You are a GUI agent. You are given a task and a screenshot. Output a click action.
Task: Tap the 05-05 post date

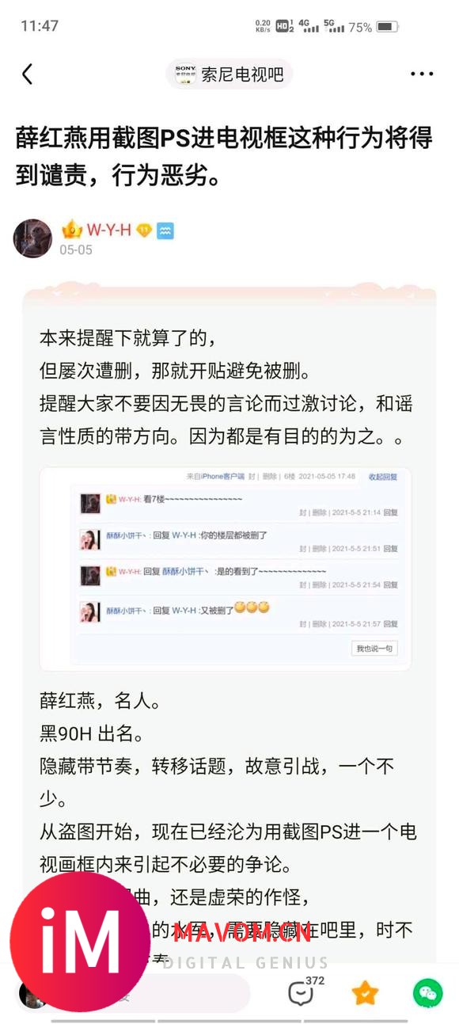coord(75,250)
